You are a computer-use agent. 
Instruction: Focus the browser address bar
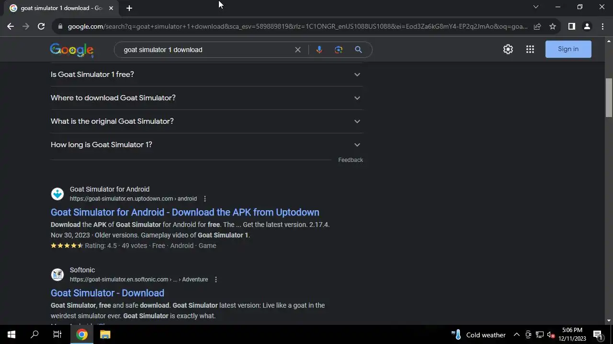(297, 27)
